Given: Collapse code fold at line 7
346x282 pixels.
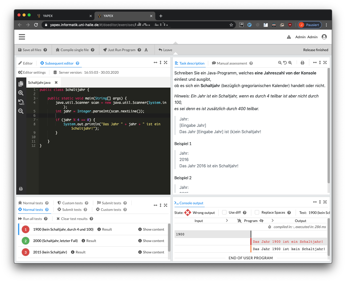Looking at the screenshot, I should (37, 120).
